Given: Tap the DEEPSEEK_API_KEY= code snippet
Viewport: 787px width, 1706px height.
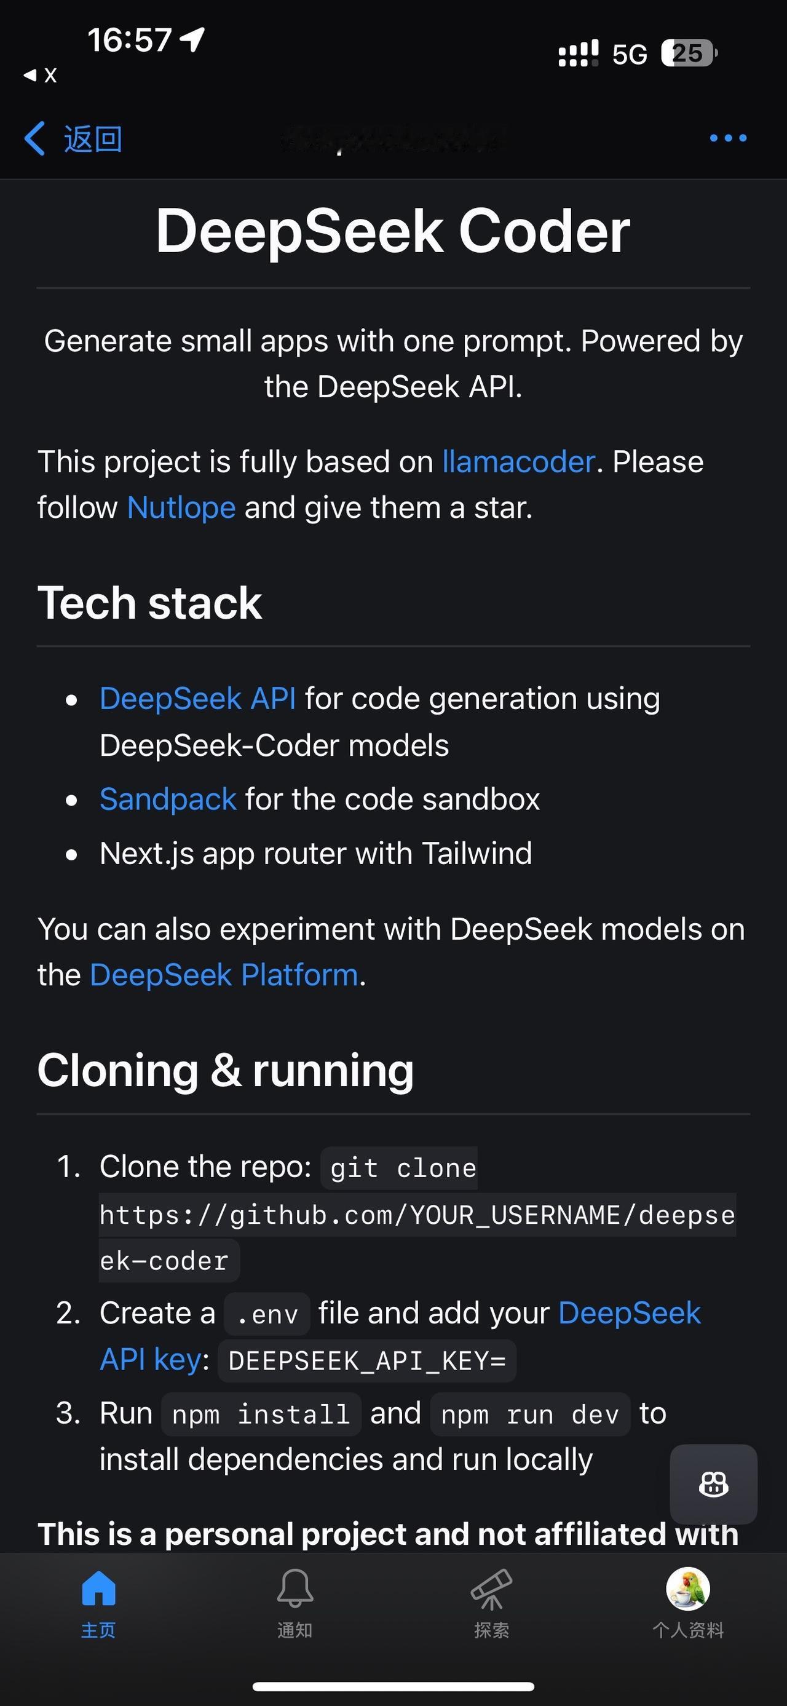Looking at the screenshot, I should point(366,1361).
